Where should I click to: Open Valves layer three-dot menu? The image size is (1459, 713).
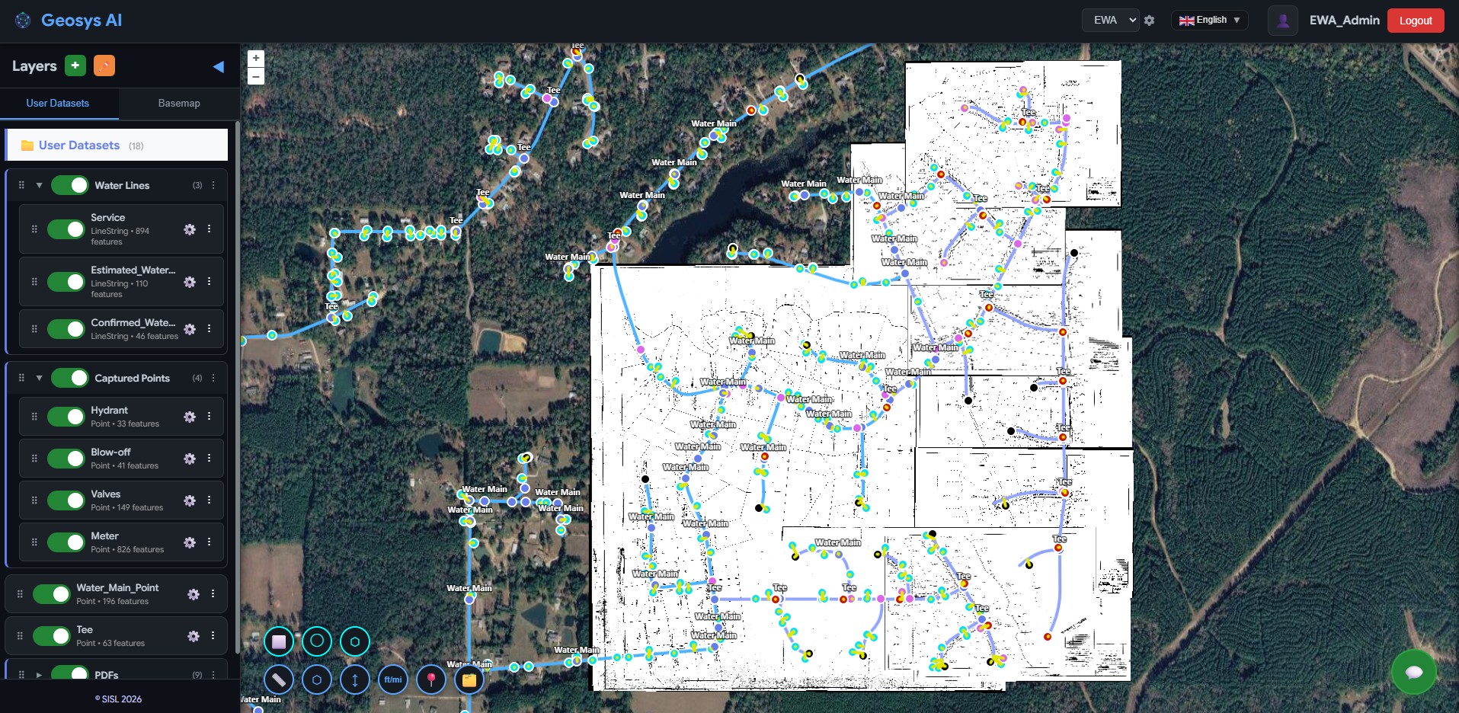point(209,500)
